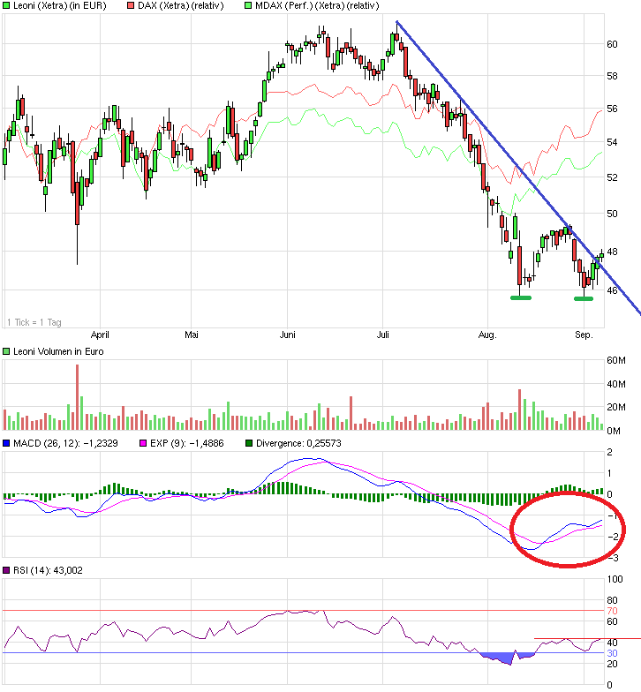The width and height of the screenshot is (641, 692).
Task: Click the left green support marker in August
Action: coord(521,297)
